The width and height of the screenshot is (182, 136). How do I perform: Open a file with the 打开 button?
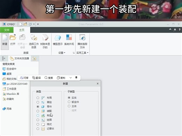click(13, 40)
